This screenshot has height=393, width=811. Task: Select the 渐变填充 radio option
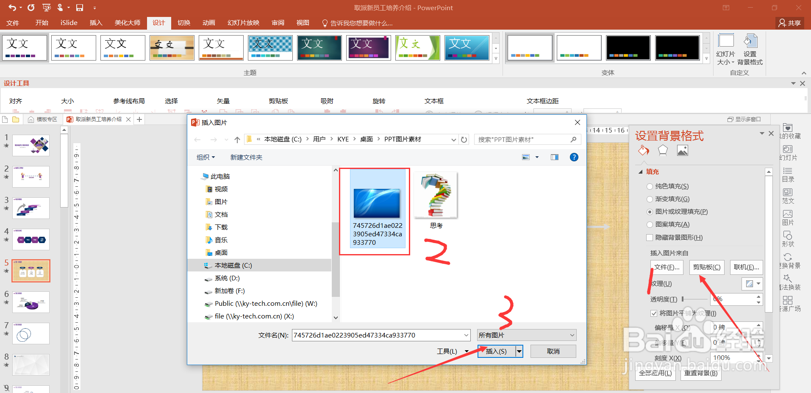click(x=650, y=199)
